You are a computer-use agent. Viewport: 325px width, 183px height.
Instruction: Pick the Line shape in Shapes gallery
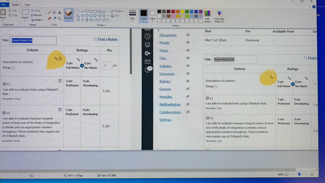coord(78,11)
